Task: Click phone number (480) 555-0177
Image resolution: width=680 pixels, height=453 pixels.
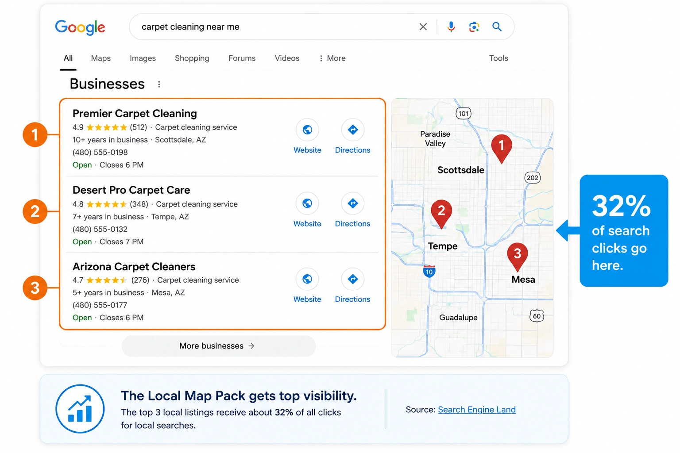Action: [x=100, y=305]
